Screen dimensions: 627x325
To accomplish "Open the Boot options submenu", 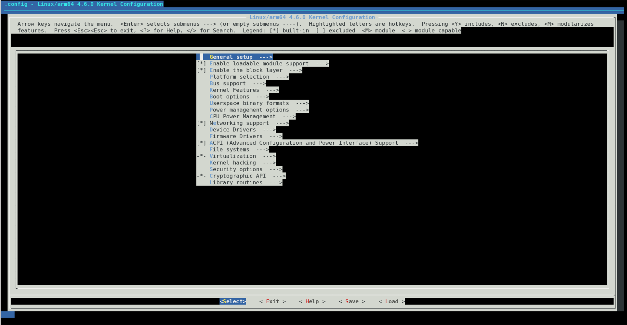I will [x=230, y=97].
